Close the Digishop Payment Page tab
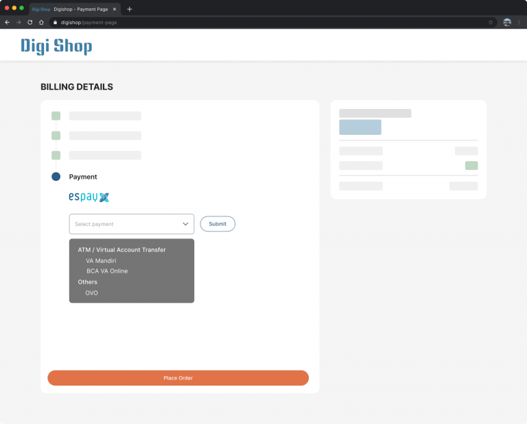Image resolution: width=527 pixels, height=424 pixels. pos(115,10)
